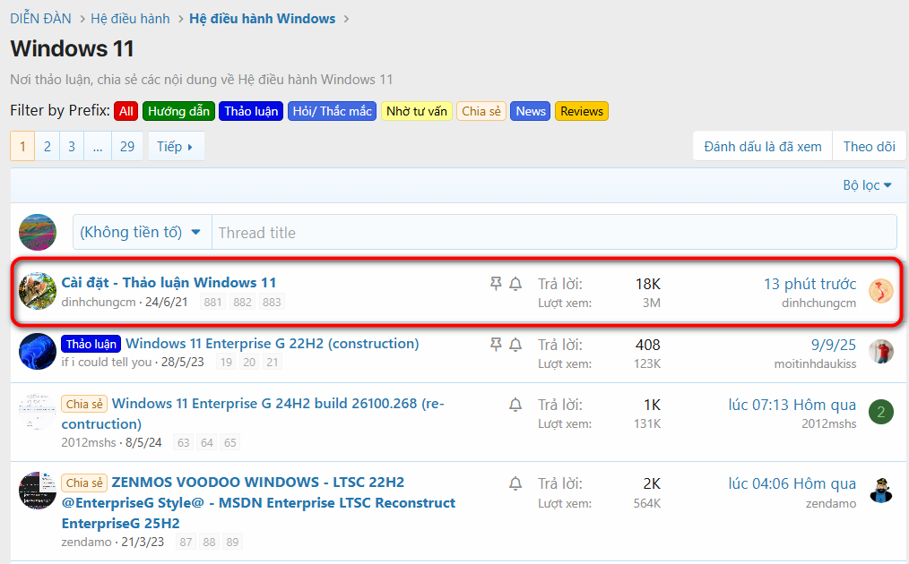Open the (Không tiền tố) prefix dropdown

pyautogui.click(x=142, y=232)
